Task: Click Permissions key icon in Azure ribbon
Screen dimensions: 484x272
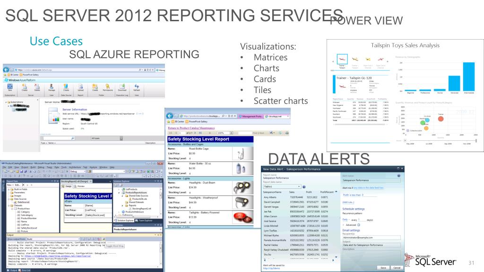Action: [x=107, y=87]
